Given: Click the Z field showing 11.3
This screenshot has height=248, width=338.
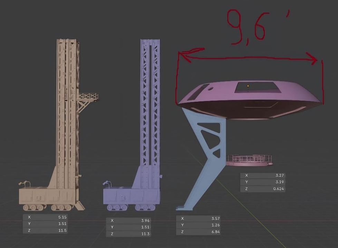Looking at the screenshot, I should coord(128,234).
